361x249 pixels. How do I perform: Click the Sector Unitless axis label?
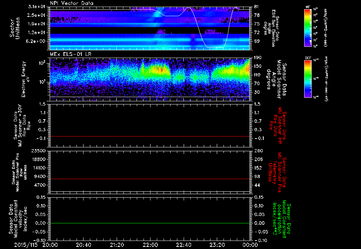[15, 28]
